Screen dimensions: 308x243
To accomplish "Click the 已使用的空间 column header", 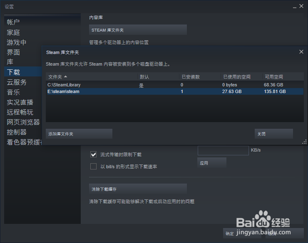I will coord(241,77).
